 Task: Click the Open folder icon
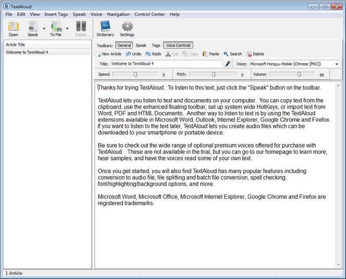click(13, 27)
